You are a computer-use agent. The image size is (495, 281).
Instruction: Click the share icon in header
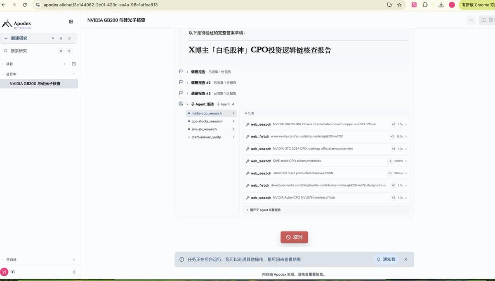[471, 20]
